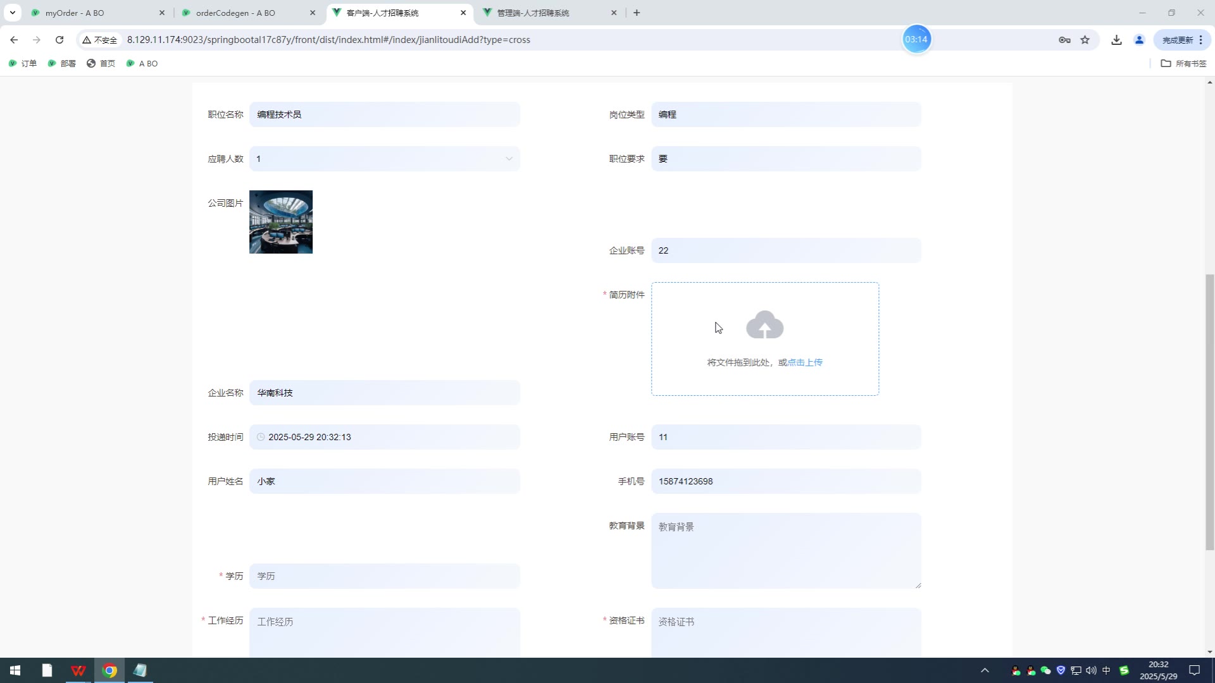
Task: Expand the 应聘人数 dropdown
Action: [509, 159]
